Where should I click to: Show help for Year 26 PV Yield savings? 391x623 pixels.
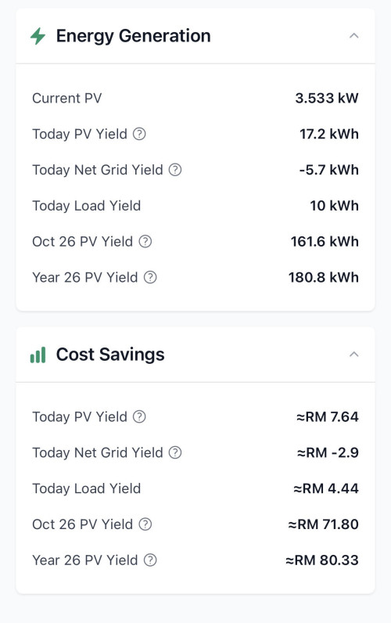pyautogui.click(x=150, y=560)
